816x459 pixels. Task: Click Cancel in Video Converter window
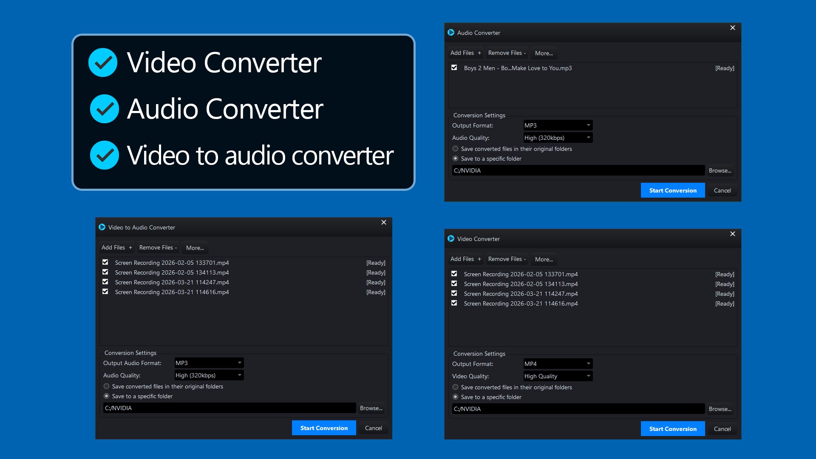722,429
